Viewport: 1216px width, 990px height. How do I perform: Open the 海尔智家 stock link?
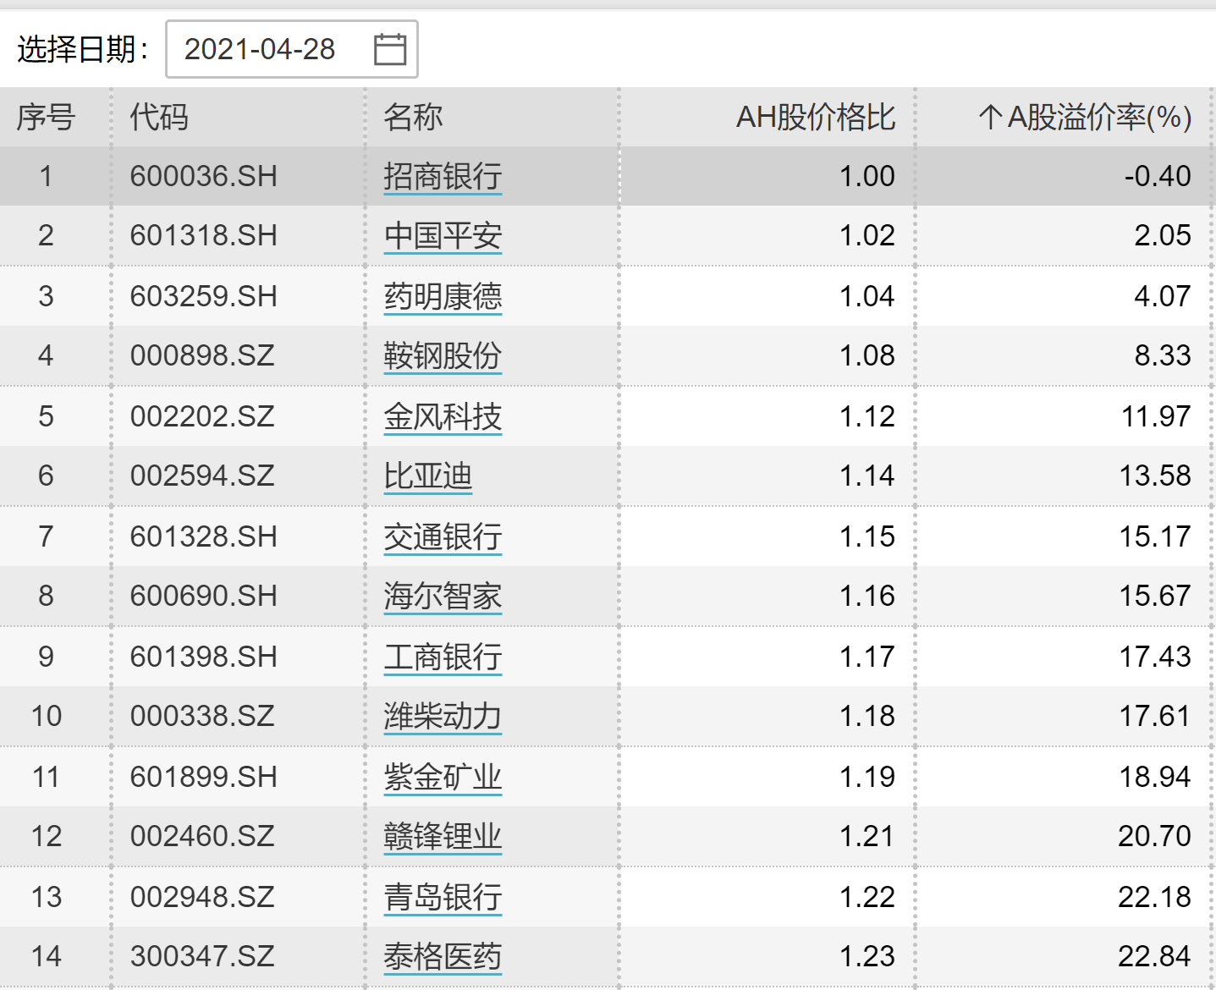442,596
